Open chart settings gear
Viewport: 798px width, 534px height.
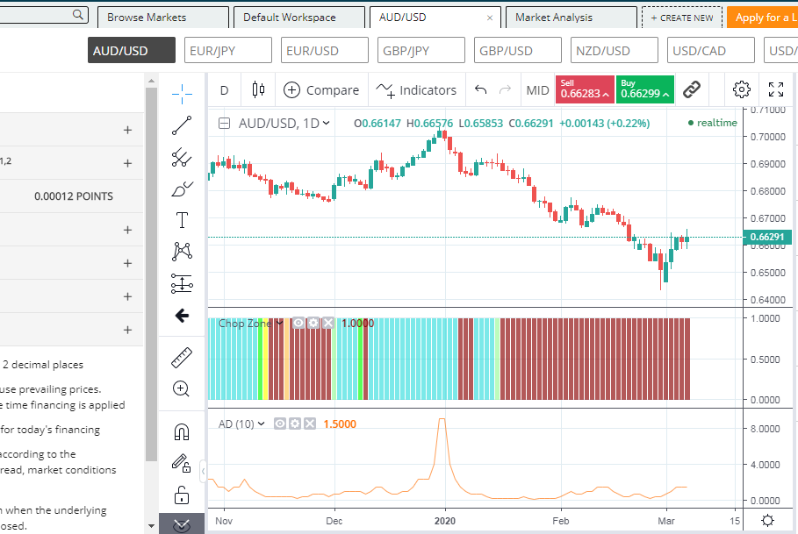click(741, 89)
